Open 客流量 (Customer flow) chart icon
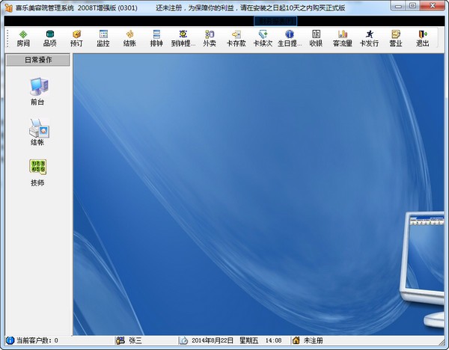Screen dimensions: 449x350 pos(343,38)
